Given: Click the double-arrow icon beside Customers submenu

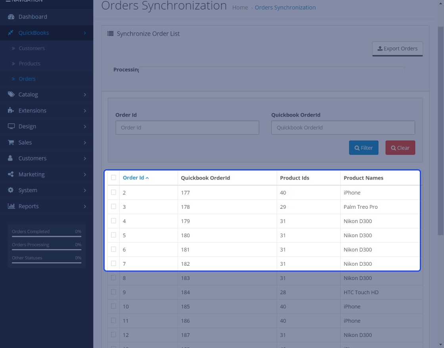Looking at the screenshot, I should [13, 48].
